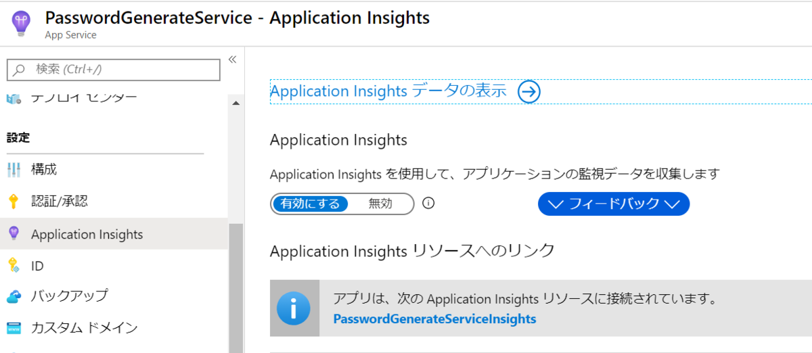812x353 pixels.
Task: Open the 構成 menu item
Action: coord(44,170)
